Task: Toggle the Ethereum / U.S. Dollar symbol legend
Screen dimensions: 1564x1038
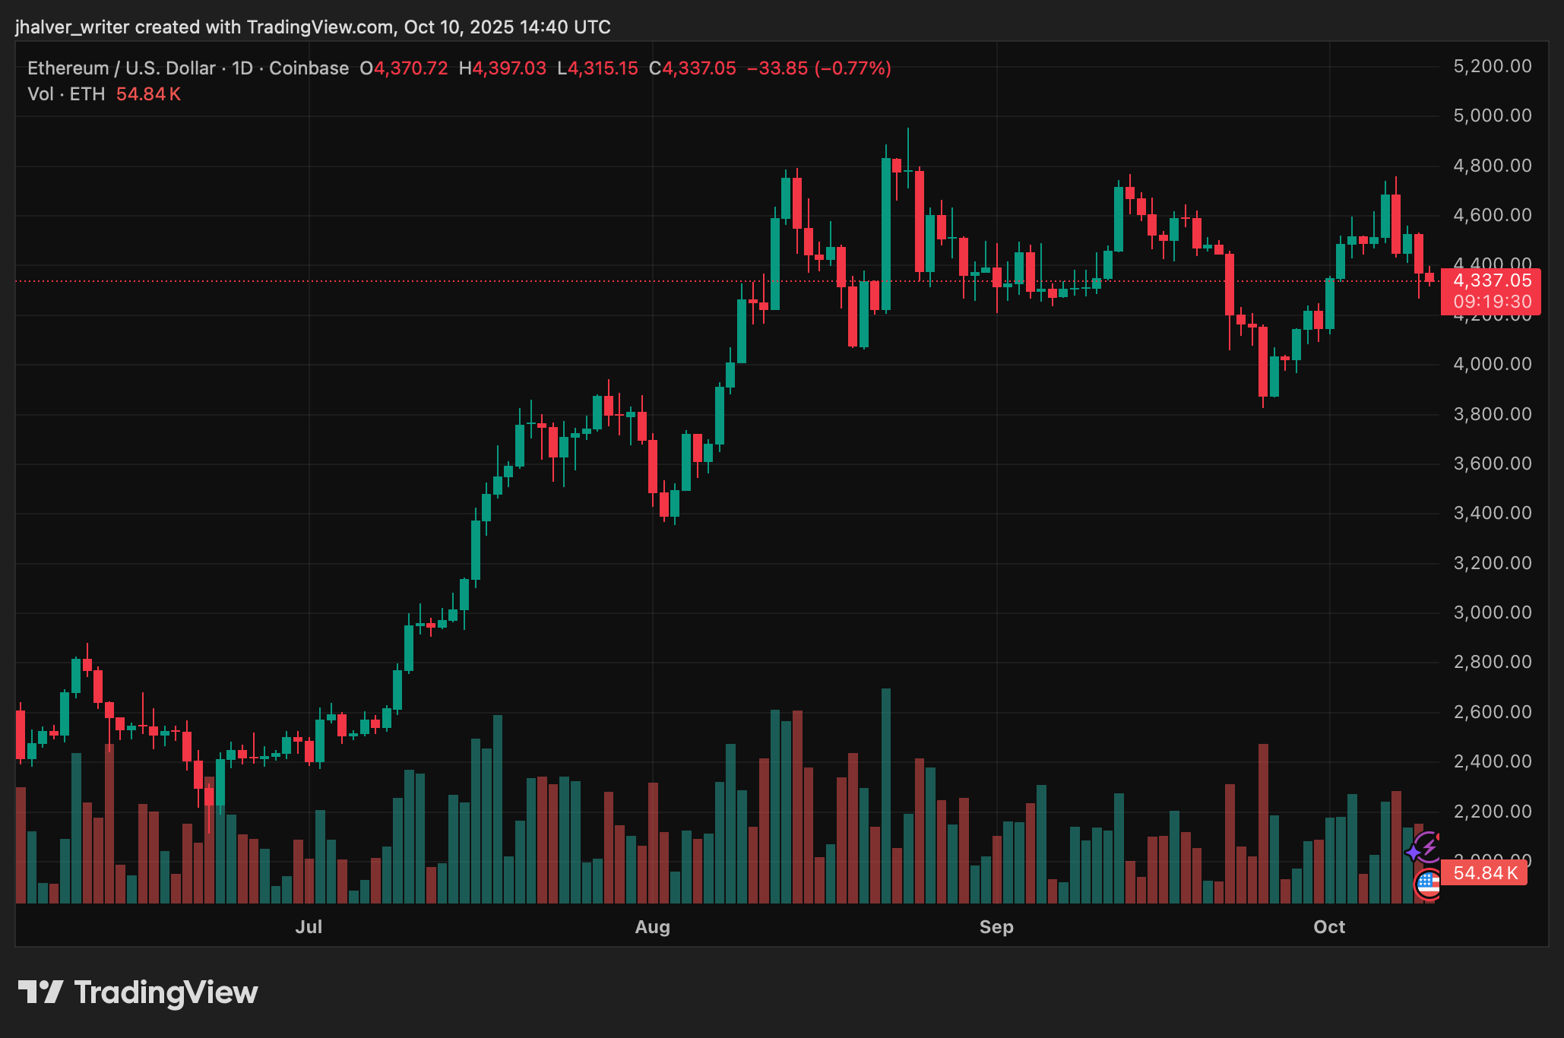Action: 122,68
